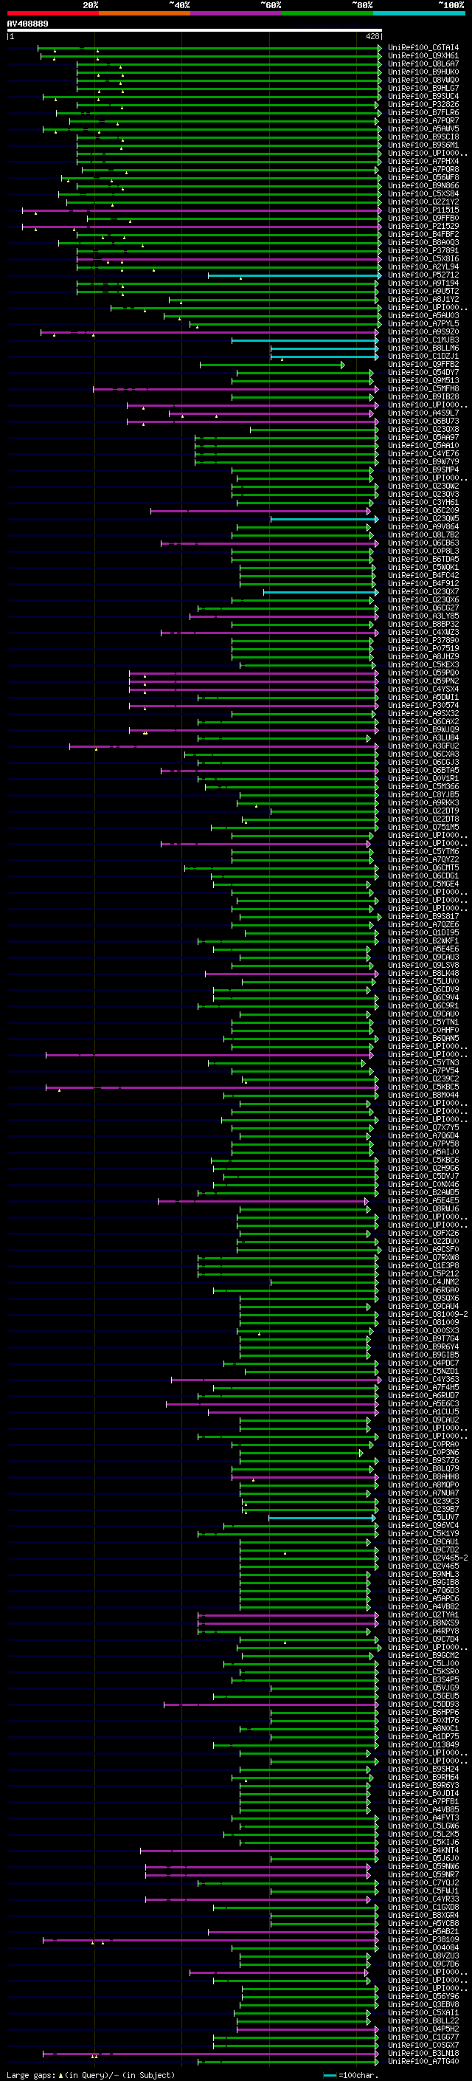Click the hit label UniRef100_Q9FFB2
The image size is (472, 2081).
pos(423,365)
